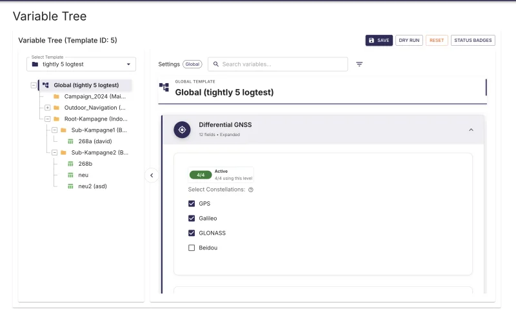Click the Status Badges button
This screenshot has width=516, height=316.
coord(473,40)
